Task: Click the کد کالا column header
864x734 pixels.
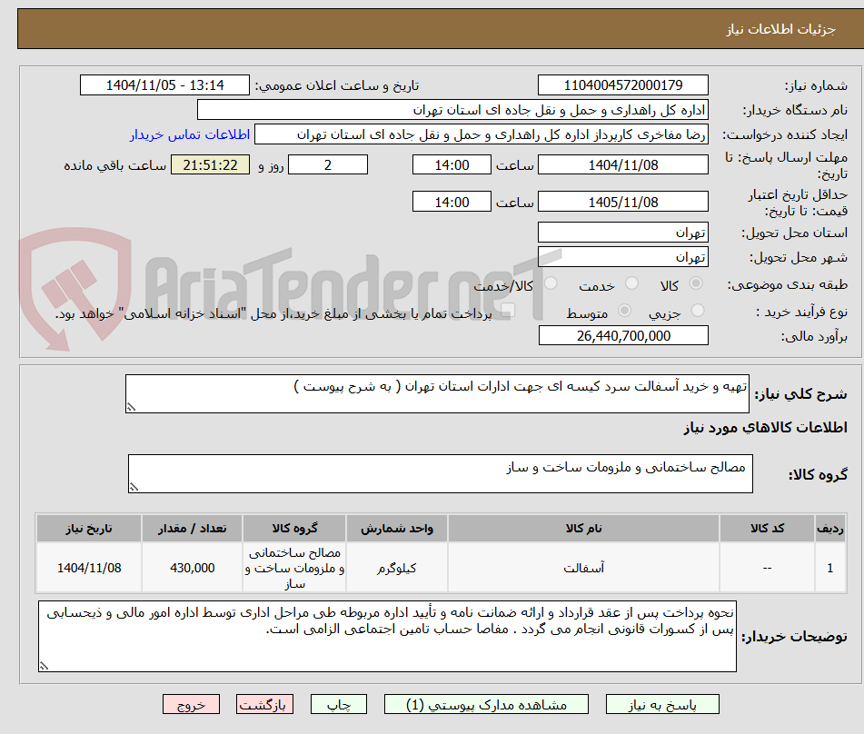Action: tap(767, 529)
